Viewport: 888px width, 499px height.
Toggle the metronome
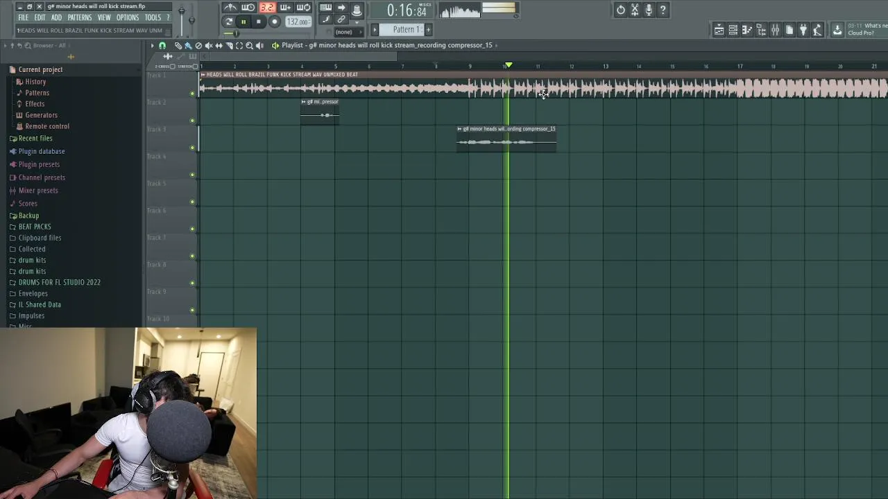click(230, 7)
